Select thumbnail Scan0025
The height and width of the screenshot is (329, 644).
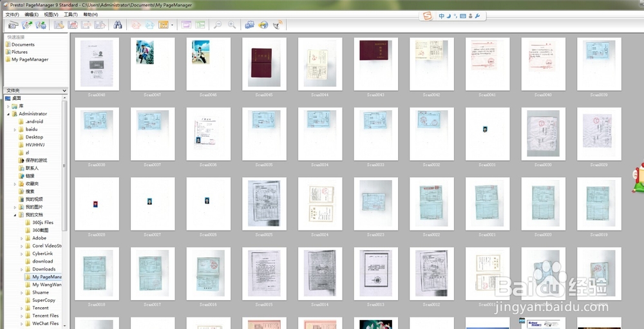264,203
